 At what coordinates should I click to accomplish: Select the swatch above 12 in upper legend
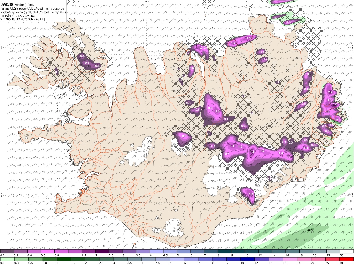(x=265, y=251)
